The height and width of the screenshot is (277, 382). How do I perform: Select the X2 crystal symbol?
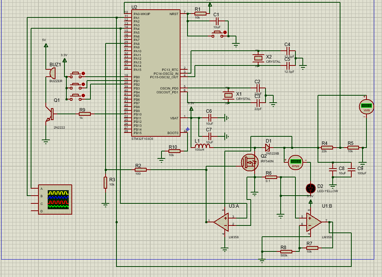(x=258, y=58)
